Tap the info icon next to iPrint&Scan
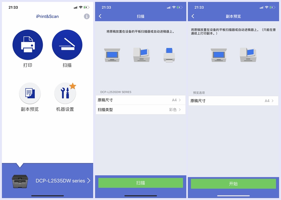 87,16
